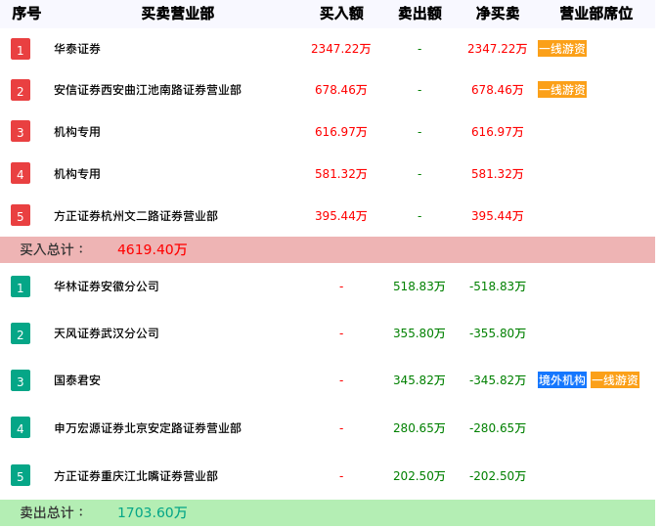Select net value 616.97万 in 净买卖 column
The image size is (661, 528).
point(498,132)
